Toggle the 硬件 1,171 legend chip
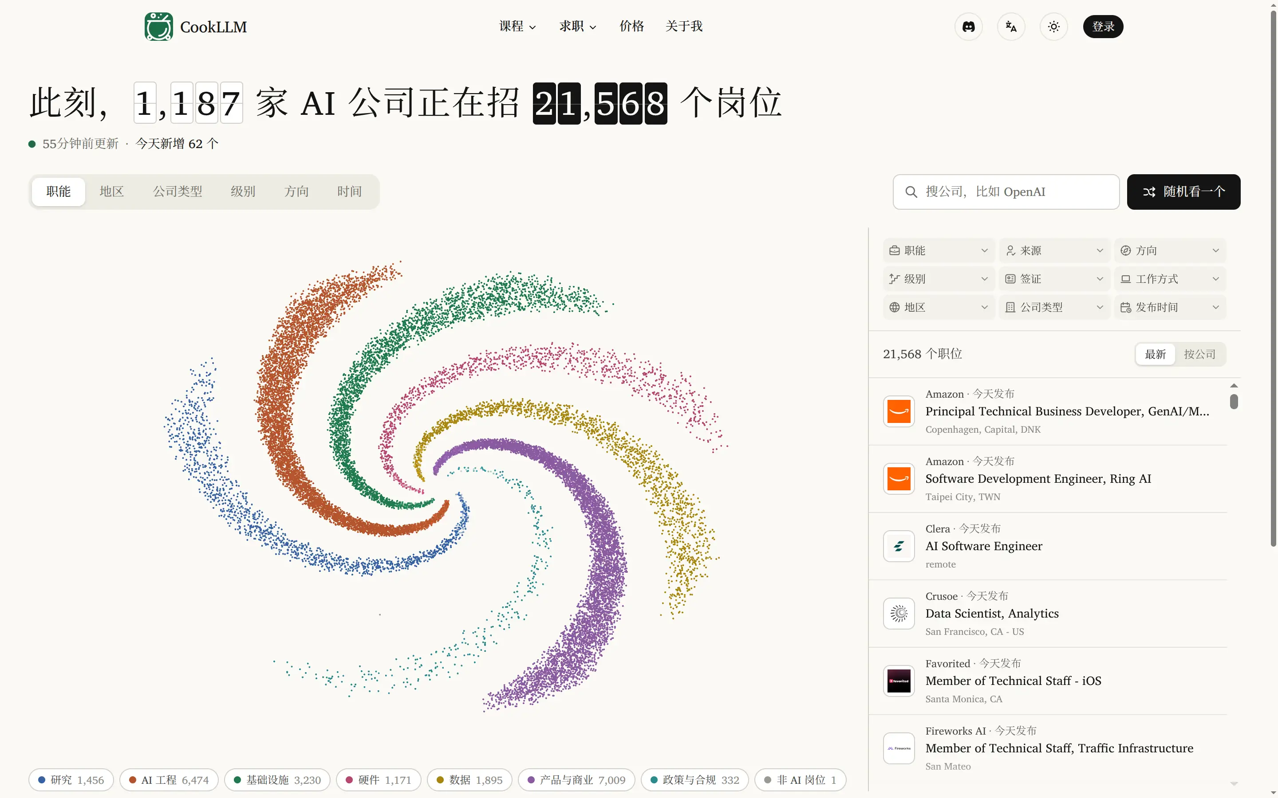This screenshot has height=798, width=1278. (x=379, y=779)
